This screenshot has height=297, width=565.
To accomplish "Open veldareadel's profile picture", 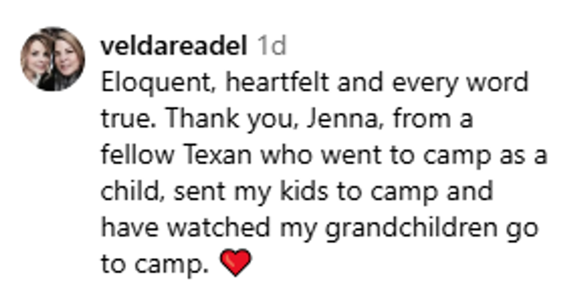I will [52, 58].
